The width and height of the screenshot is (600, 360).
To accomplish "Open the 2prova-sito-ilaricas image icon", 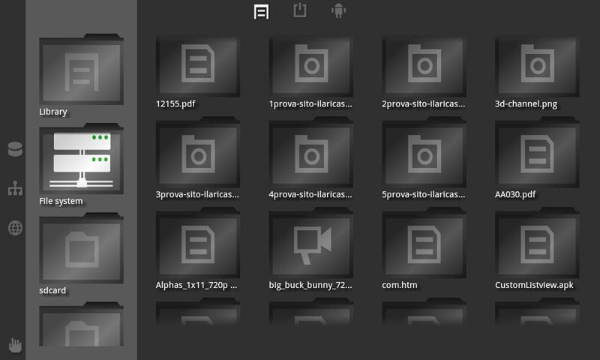I will click(424, 64).
